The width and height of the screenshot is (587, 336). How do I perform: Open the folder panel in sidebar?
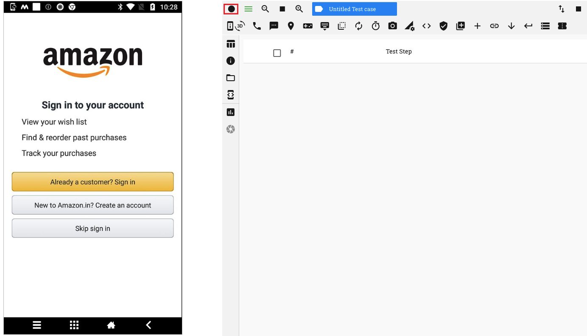pos(231,78)
